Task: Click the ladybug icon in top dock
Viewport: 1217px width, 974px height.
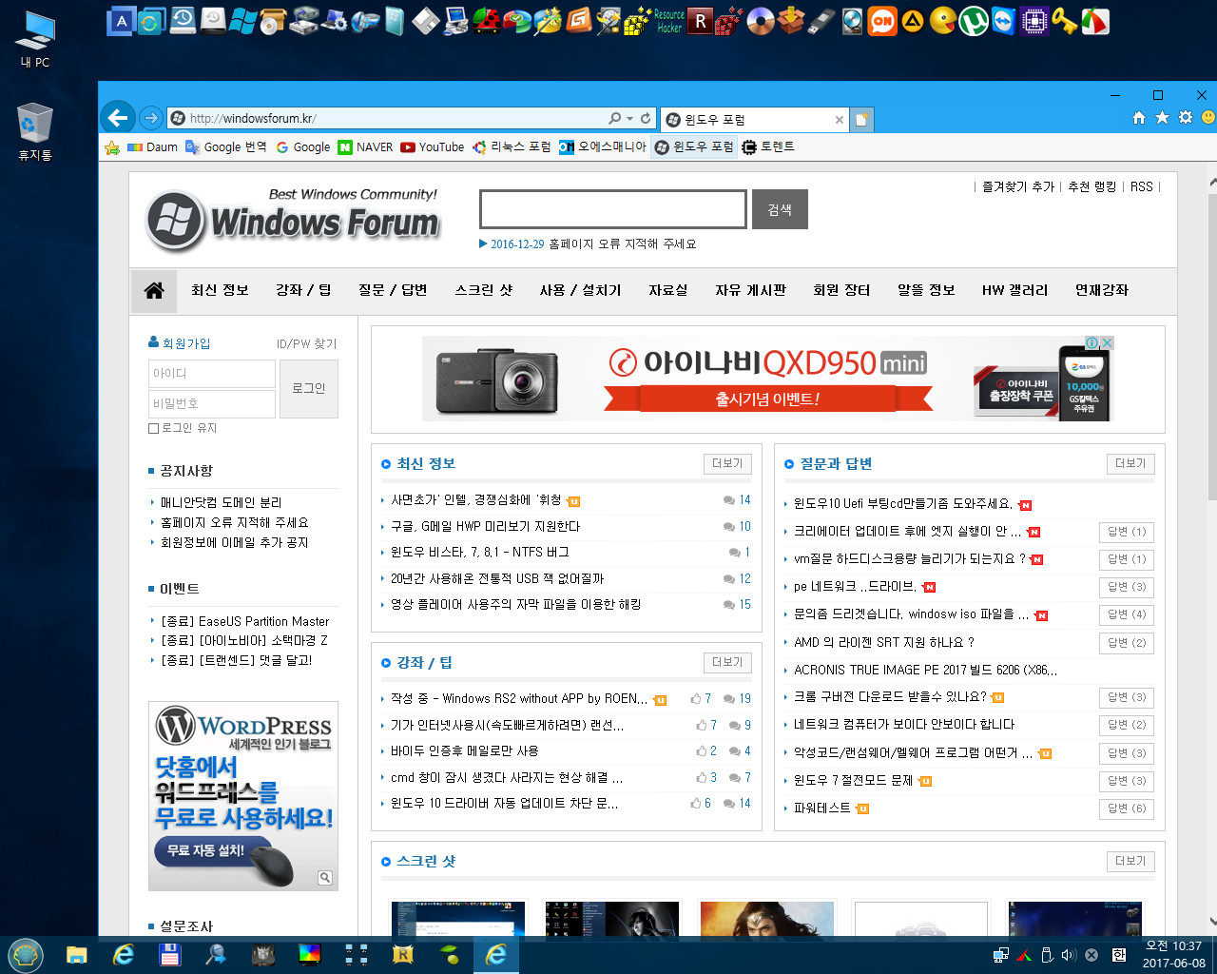Action: [487, 21]
